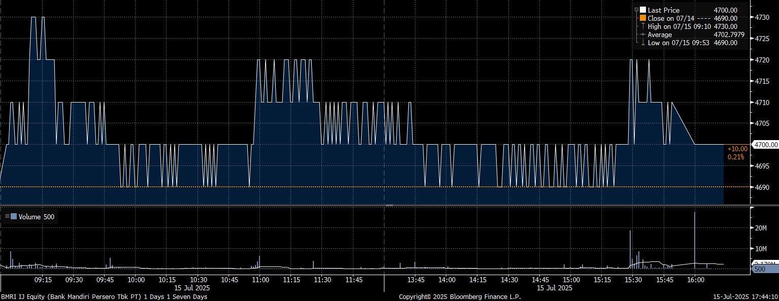
Task: Click the Volume legend label
Action: 29,217
